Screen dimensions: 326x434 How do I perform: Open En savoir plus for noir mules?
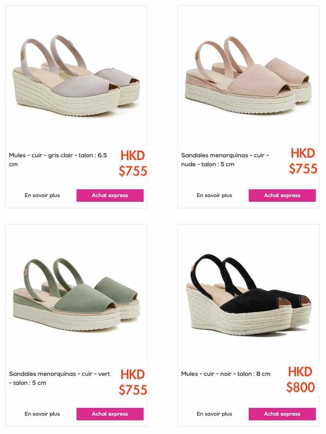coord(214,414)
